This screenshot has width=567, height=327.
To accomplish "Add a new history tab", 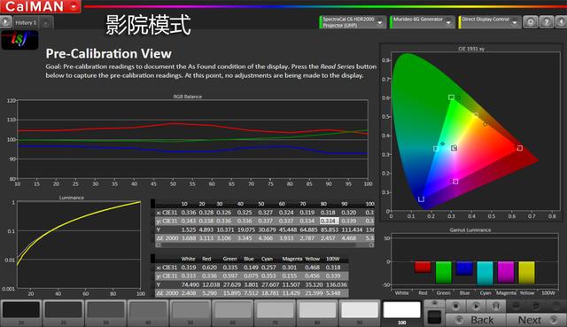I will coord(46,23).
